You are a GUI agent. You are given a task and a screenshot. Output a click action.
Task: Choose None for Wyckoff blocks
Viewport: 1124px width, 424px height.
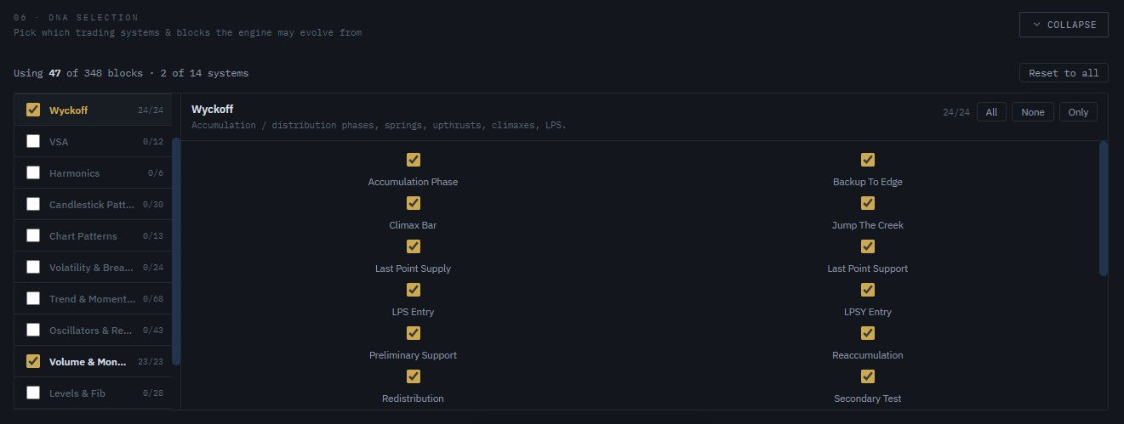click(1033, 112)
